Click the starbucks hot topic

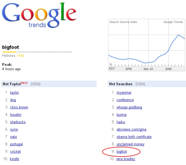point(18,122)
